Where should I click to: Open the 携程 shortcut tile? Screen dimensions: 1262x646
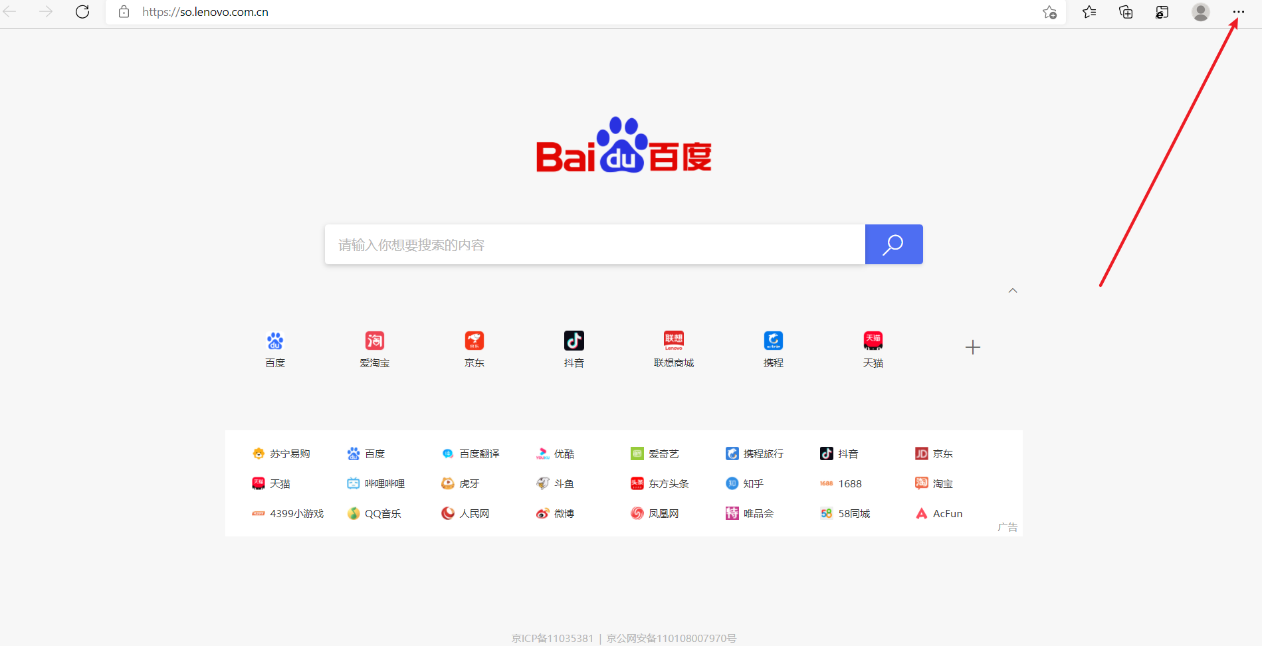[773, 349]
